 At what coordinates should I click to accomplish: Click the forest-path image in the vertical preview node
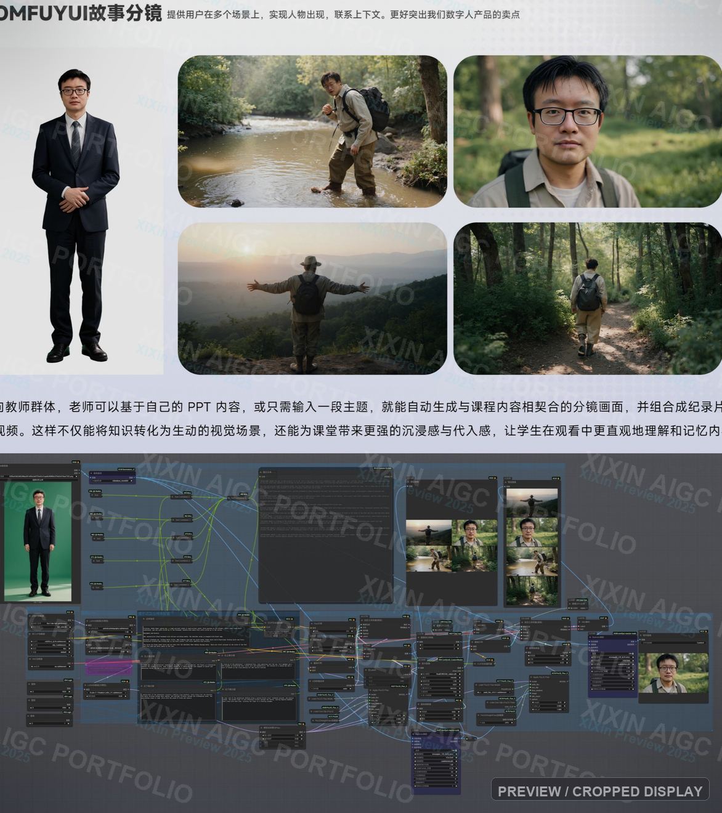click(532, 590)
